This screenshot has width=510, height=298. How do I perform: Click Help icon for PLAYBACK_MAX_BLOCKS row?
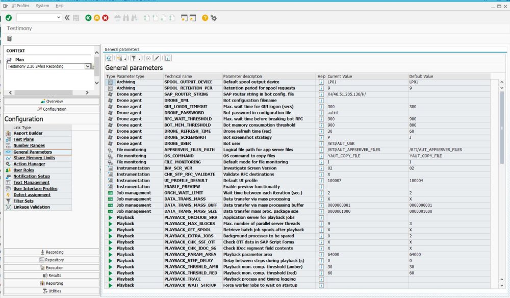click(x=321, y=224)
